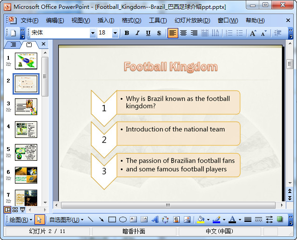Expand the fill color dropdown arrow
Viewport: 297px width, 240px height.
[208, 219]
